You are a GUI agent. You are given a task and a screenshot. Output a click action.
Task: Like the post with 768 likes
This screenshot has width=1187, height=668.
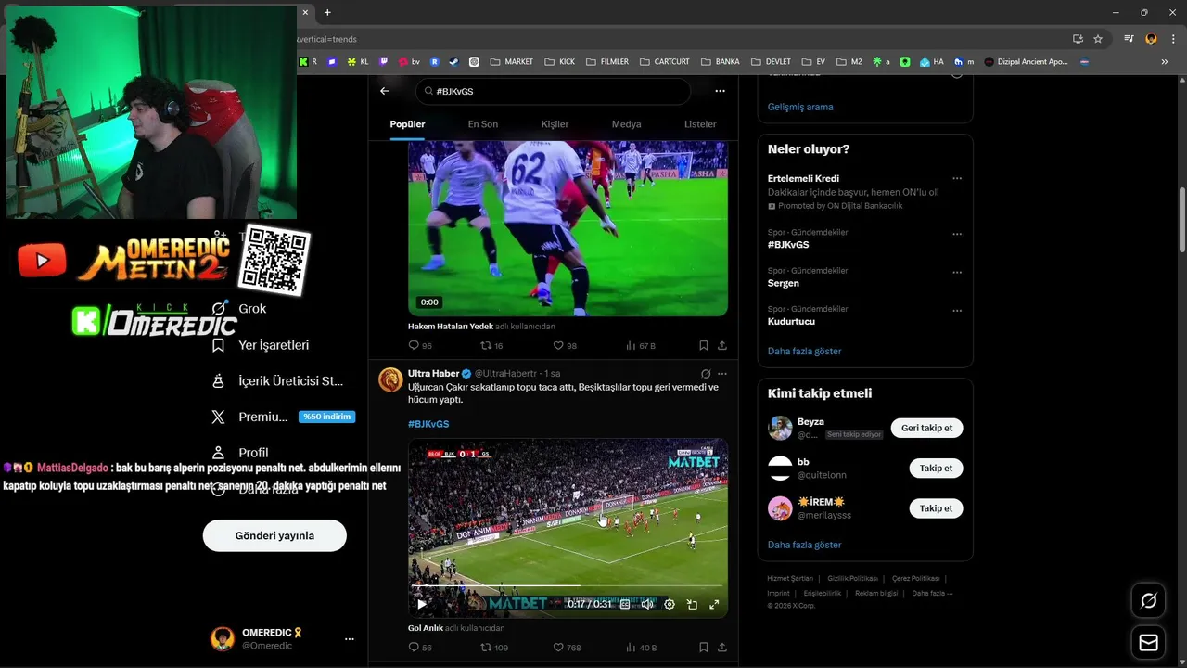[x=567, y=648]
